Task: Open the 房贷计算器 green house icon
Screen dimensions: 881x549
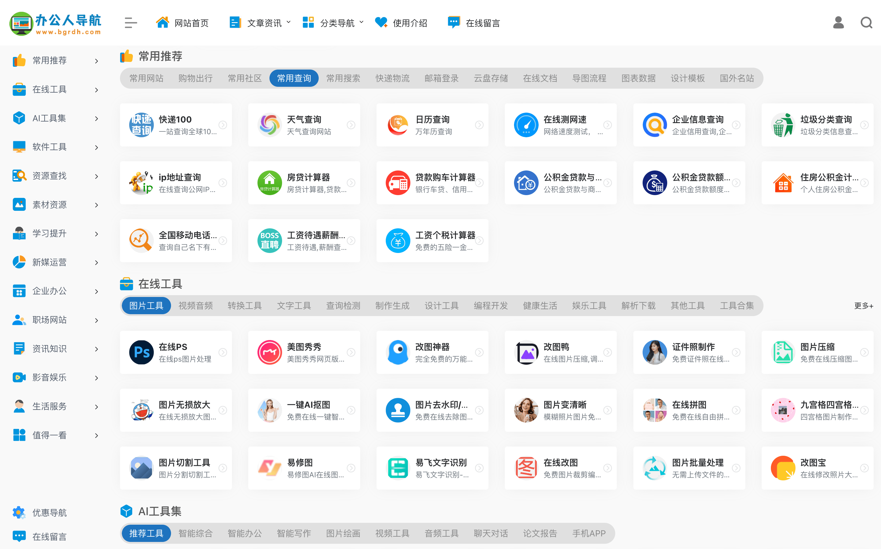Action: point(269,182)
